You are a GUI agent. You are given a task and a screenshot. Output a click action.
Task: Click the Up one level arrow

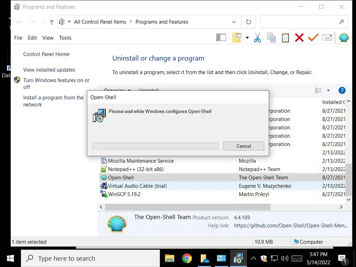pyautogui.click(x=52, y=22)
